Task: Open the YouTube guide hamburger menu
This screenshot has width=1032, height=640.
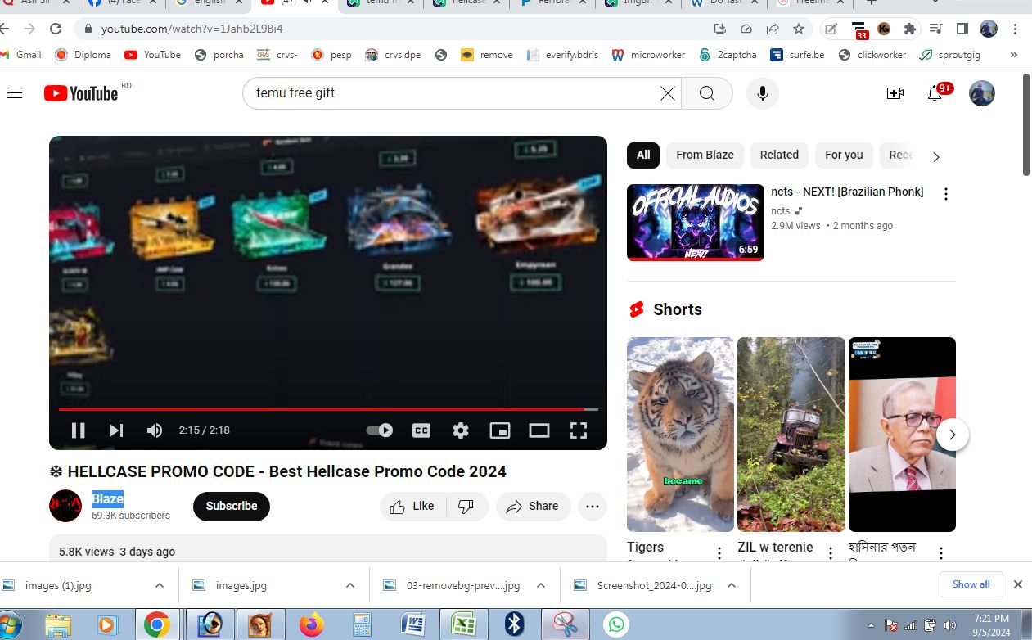Action: (14, 93)
